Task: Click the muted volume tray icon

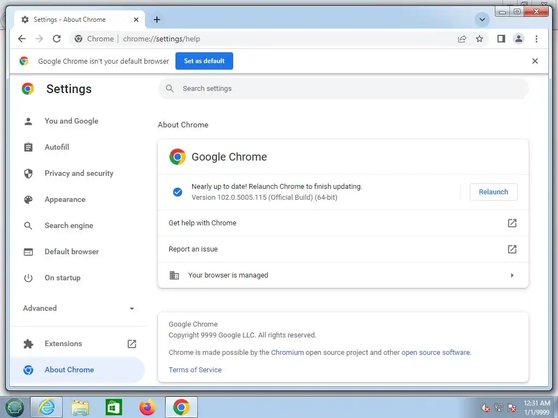Action: coord(485,408)
